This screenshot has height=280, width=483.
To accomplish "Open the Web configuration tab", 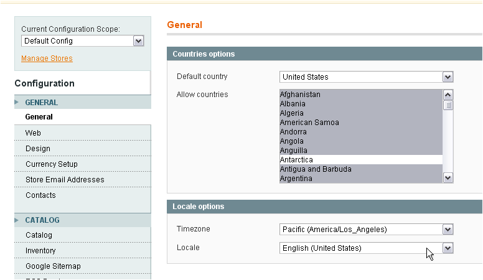I will (33, 133).
